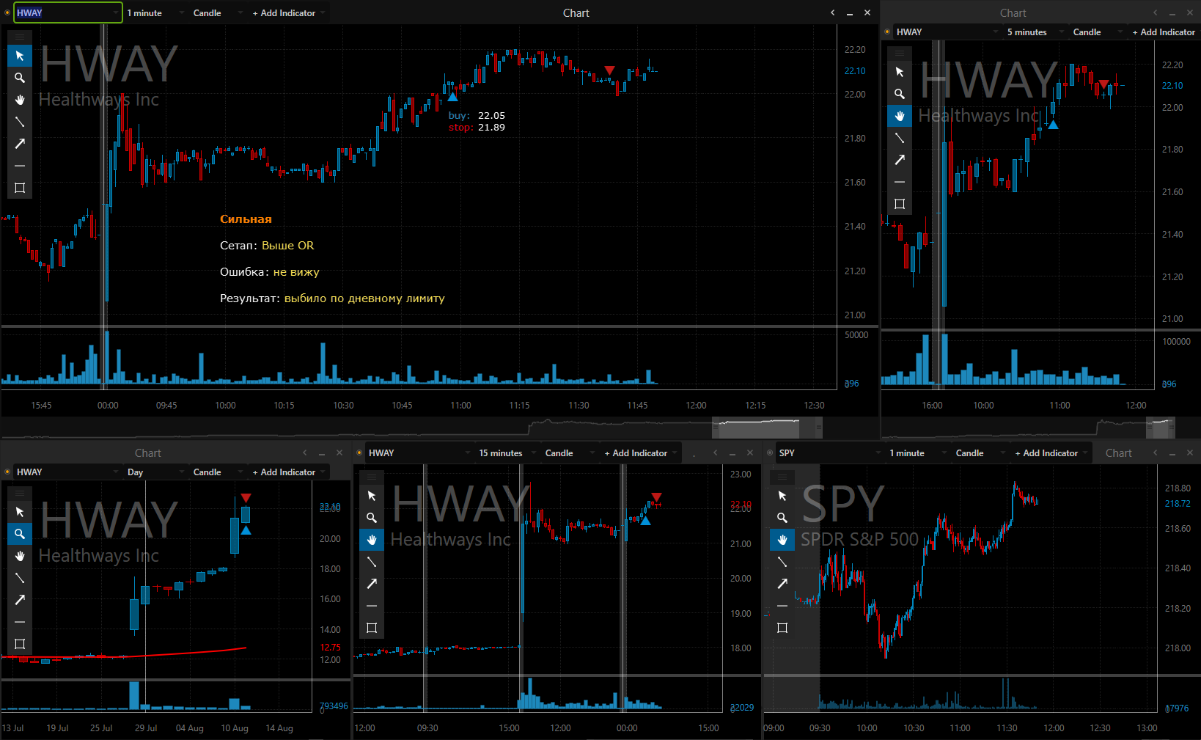
Task: Click Add Indicator in the 5 minutes chart
Action: [x=1164, y=32]
